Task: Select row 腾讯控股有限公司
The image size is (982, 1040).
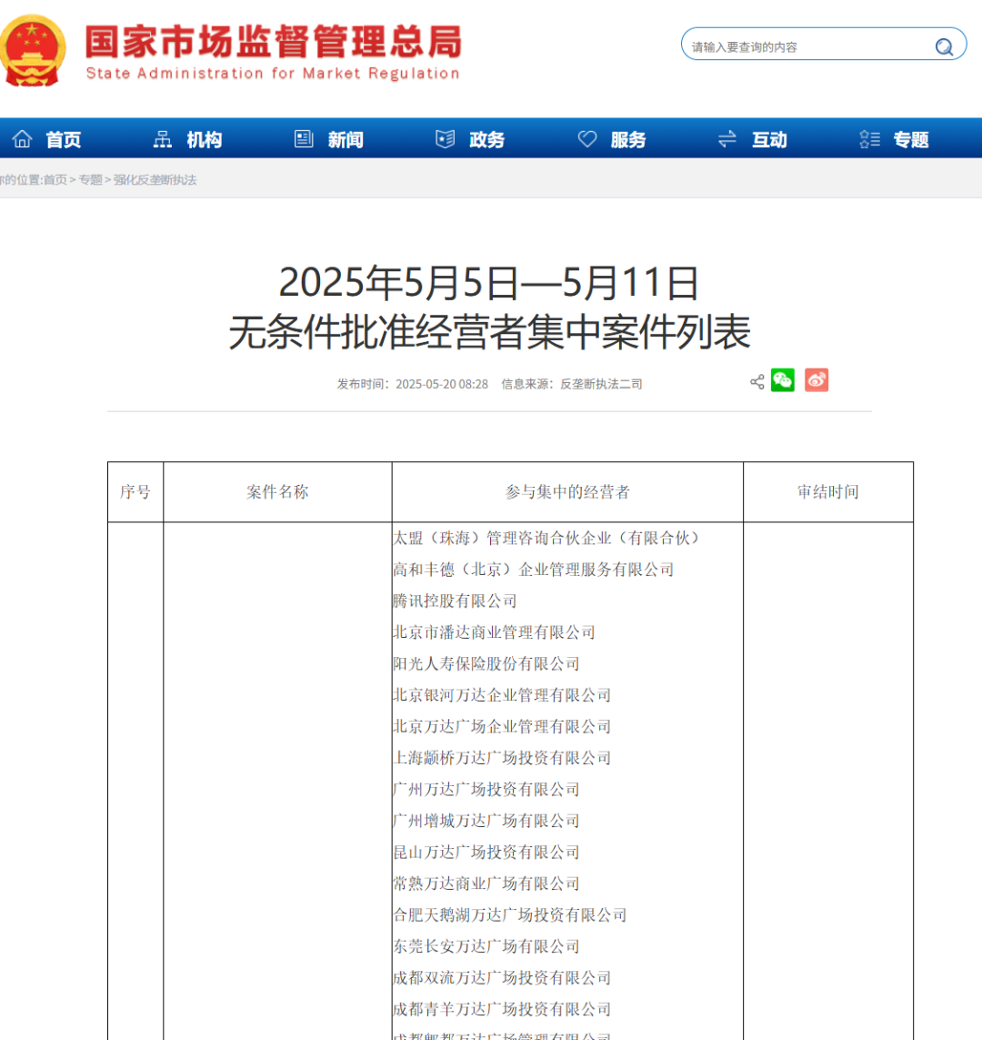Action: [455, 601]
